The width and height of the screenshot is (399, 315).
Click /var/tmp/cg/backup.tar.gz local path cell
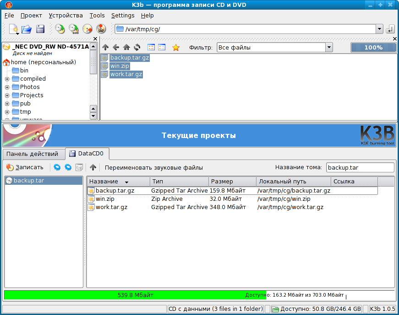click(294, 191)
